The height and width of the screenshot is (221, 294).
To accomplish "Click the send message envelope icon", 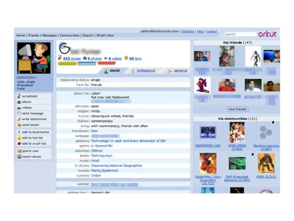I will pos(19,113).
